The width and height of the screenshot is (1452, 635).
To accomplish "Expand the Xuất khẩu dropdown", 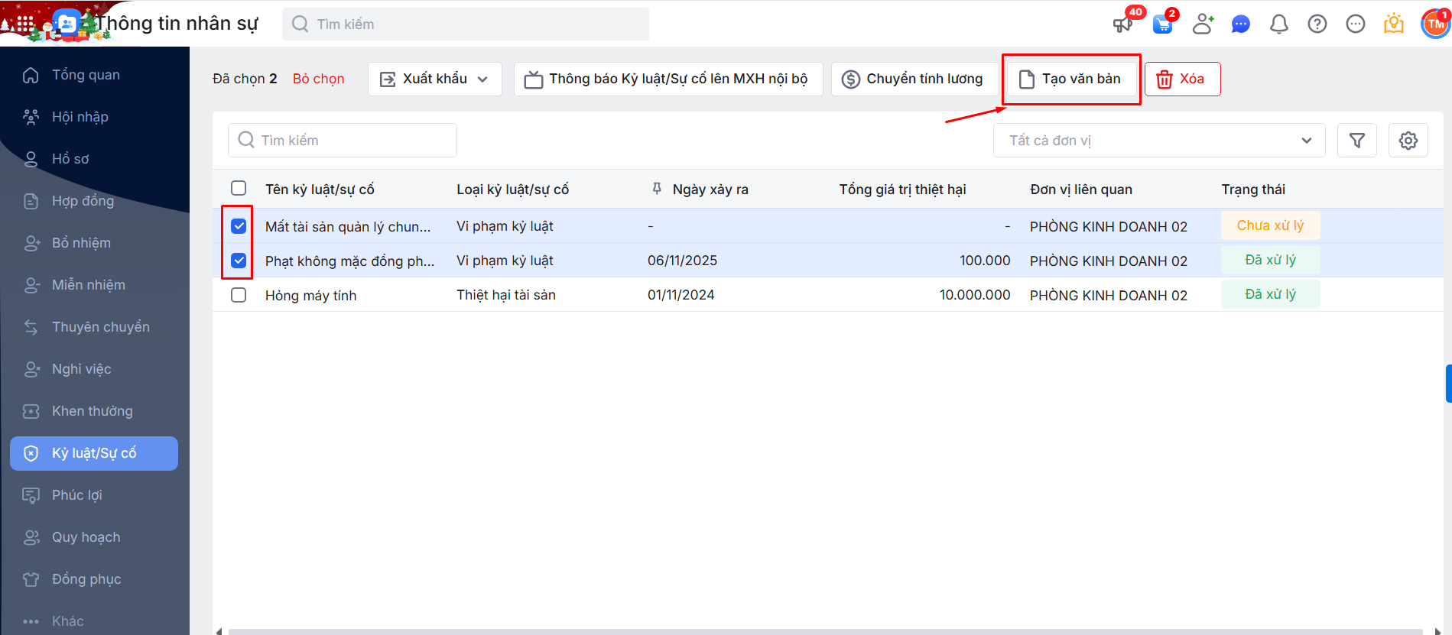I will pyautogui.click(x=435, y=79).
